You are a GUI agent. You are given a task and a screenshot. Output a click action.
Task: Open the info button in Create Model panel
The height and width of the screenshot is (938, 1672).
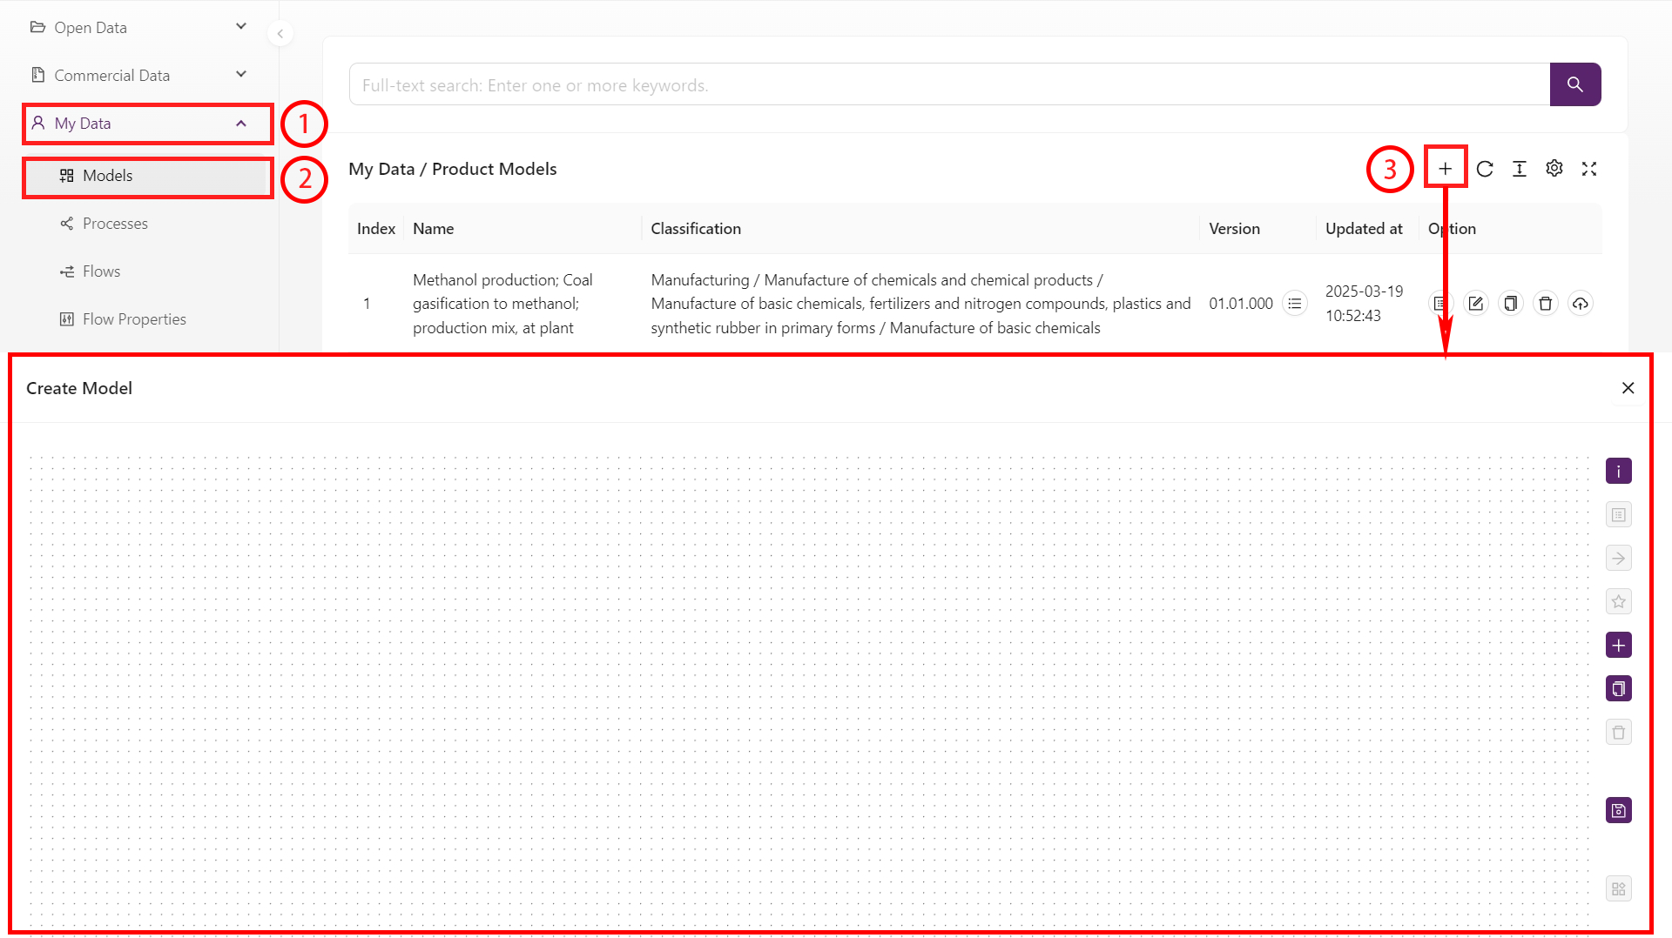click(x=1618, y=472)
